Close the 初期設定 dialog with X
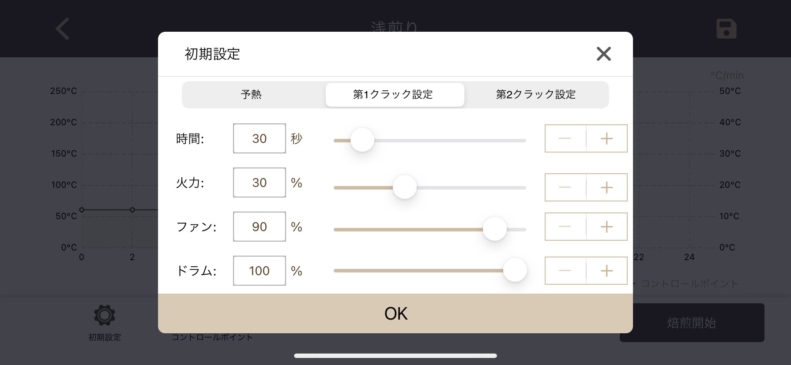 click(603, 54)
